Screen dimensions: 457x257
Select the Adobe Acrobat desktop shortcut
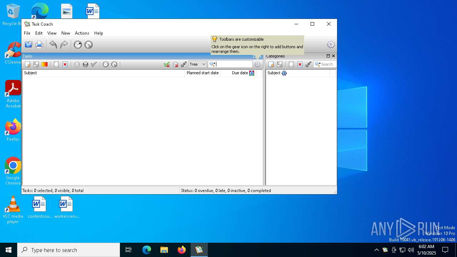tap(13, 94)
